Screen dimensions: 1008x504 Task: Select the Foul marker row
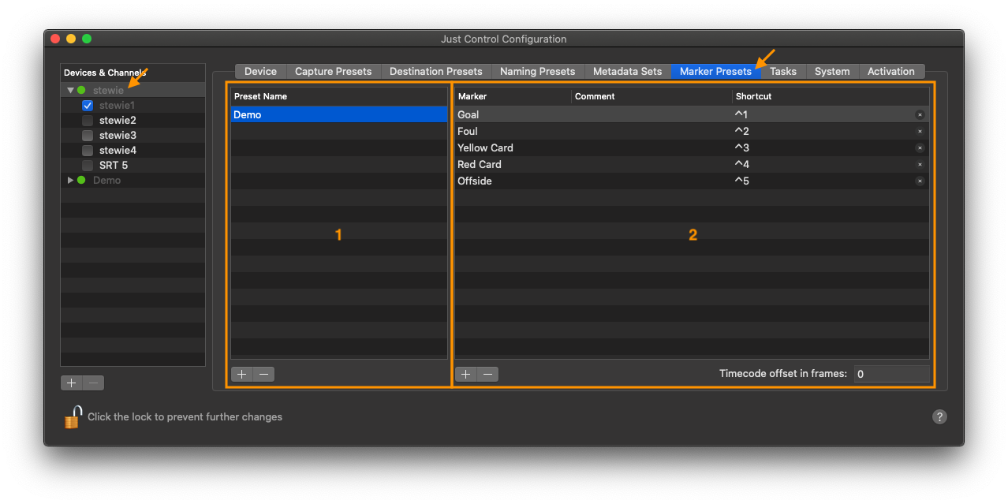pos(692,131)
